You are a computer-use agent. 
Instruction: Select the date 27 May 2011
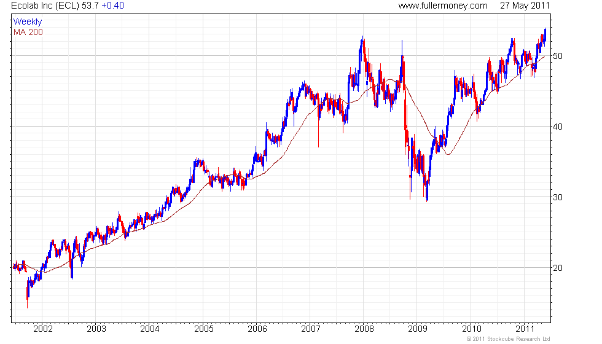coord(525,6)
